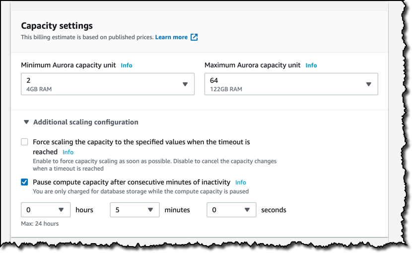Click the arrow on the 2 capacity selector
Screen dimensions: 412x253
point(185,84)
